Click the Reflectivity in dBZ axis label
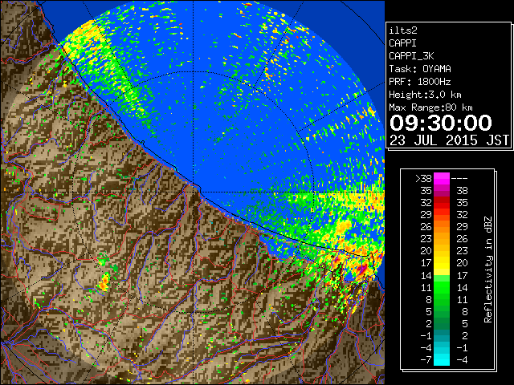This screenshot has height=385, width=514. pos(488,269)
